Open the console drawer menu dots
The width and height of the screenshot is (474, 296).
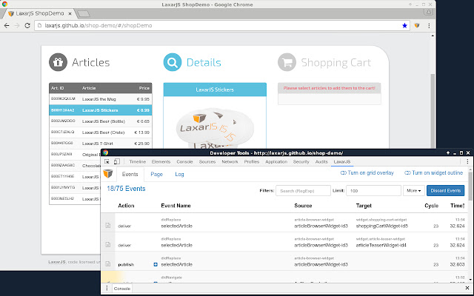point(107,288)
